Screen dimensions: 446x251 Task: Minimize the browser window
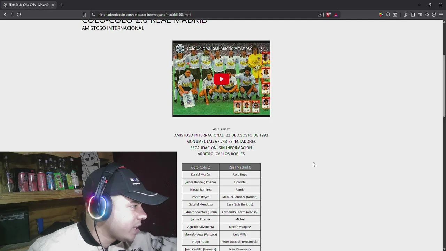coord(419,5)
